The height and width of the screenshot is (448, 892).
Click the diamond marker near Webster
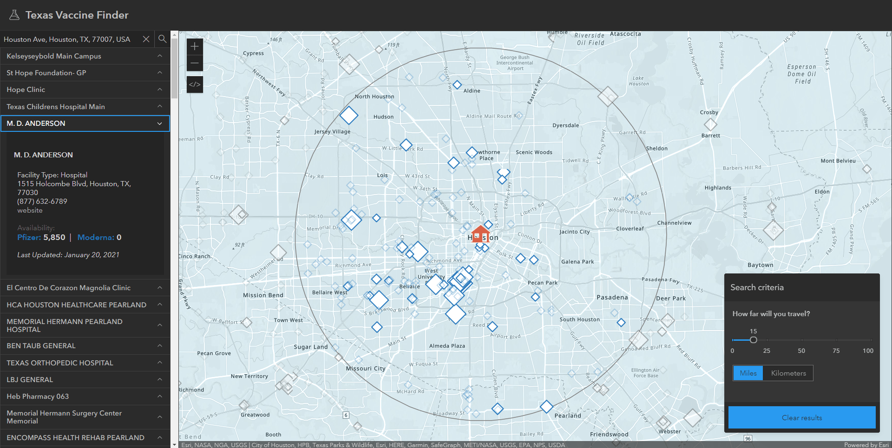(x=663, y=422)
